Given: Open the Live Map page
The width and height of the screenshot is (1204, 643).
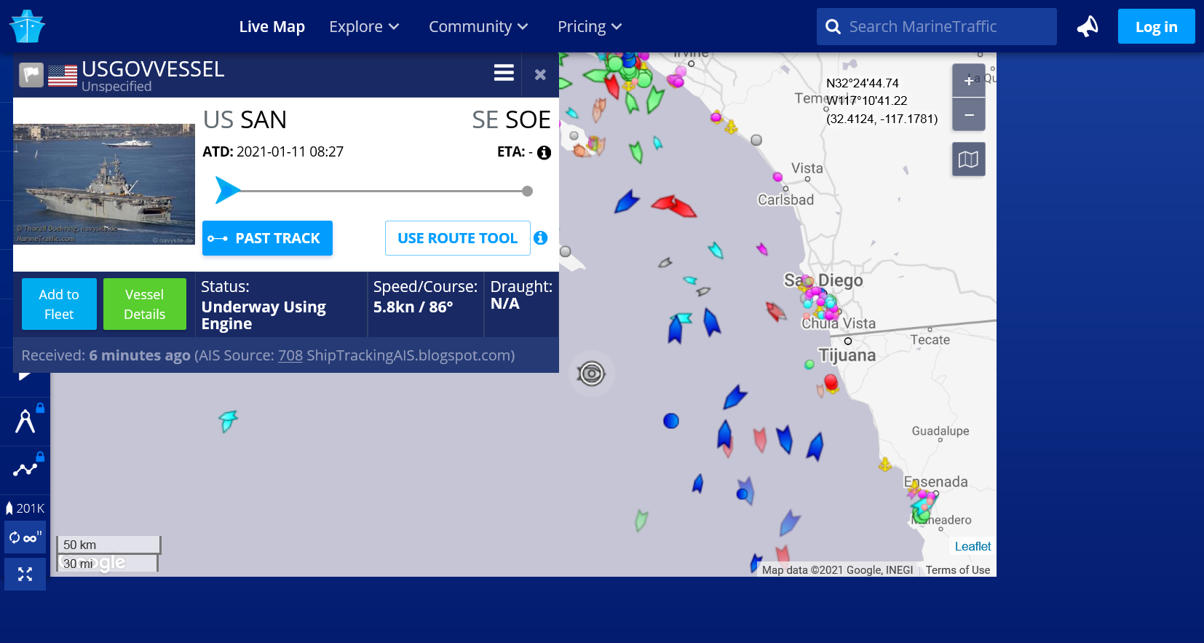Looking at the screenshot, I should pos(272,27).
